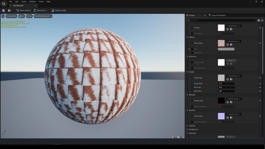Open the Asset menu
The height and width of the screenshot is (149, 265).
tap(24, 2)
